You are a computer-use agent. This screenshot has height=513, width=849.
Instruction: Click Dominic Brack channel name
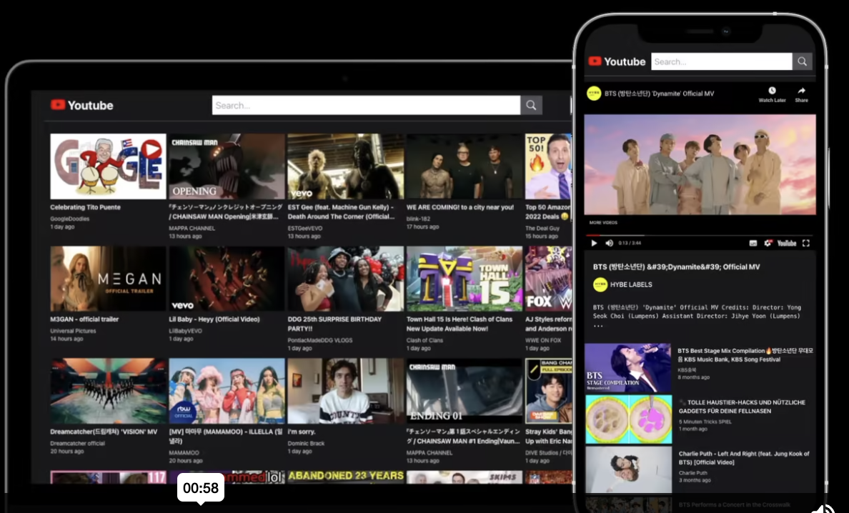point(306,443)
